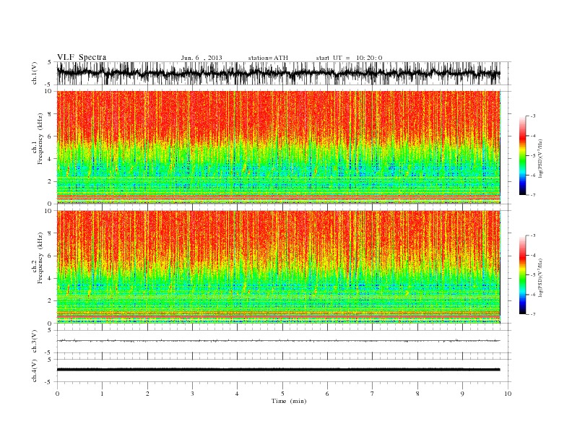Click the -7 tick on ch.2 colorbar
Image resolution: width=572 pixels, height=442 pixels.
click(x=533, y=314)
